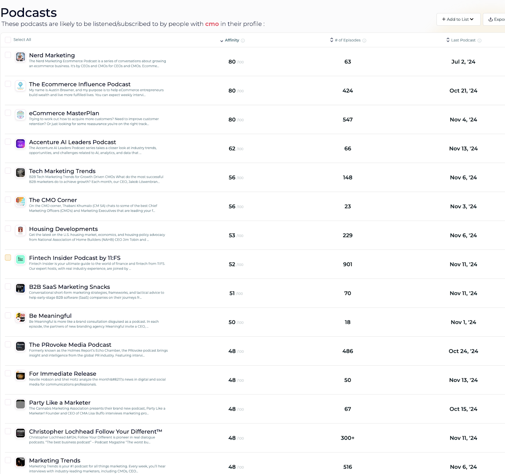Image resolution: width=505 pixels, height=474 pixels.
Task: Open Be Meaningful title link
Action: pos(50,316)
